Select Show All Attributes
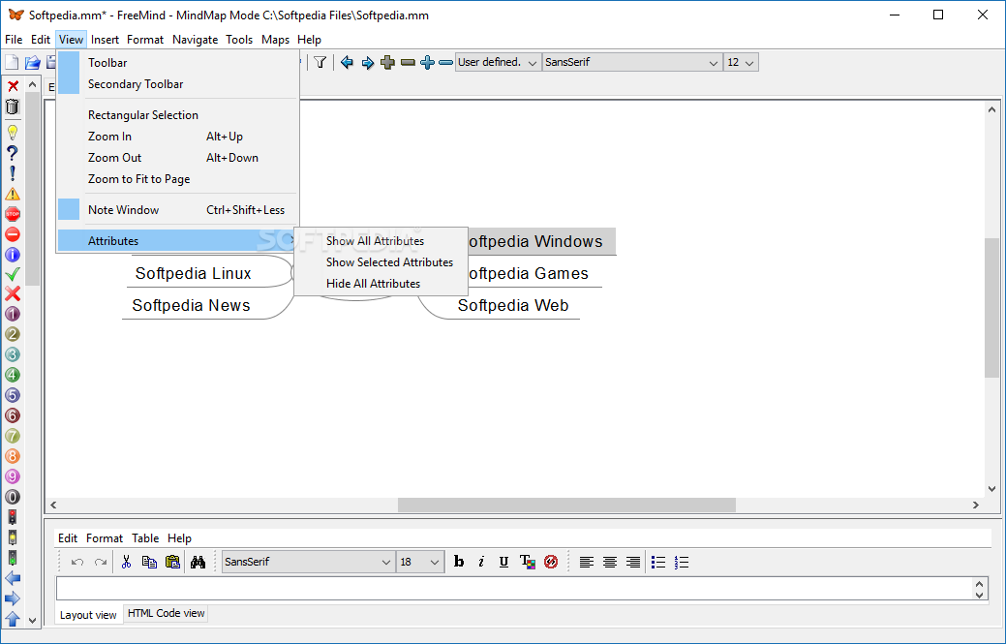 [381, 241]
